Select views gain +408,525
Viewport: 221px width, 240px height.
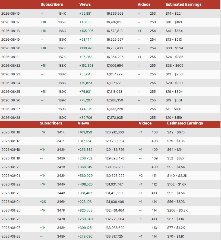85,184
